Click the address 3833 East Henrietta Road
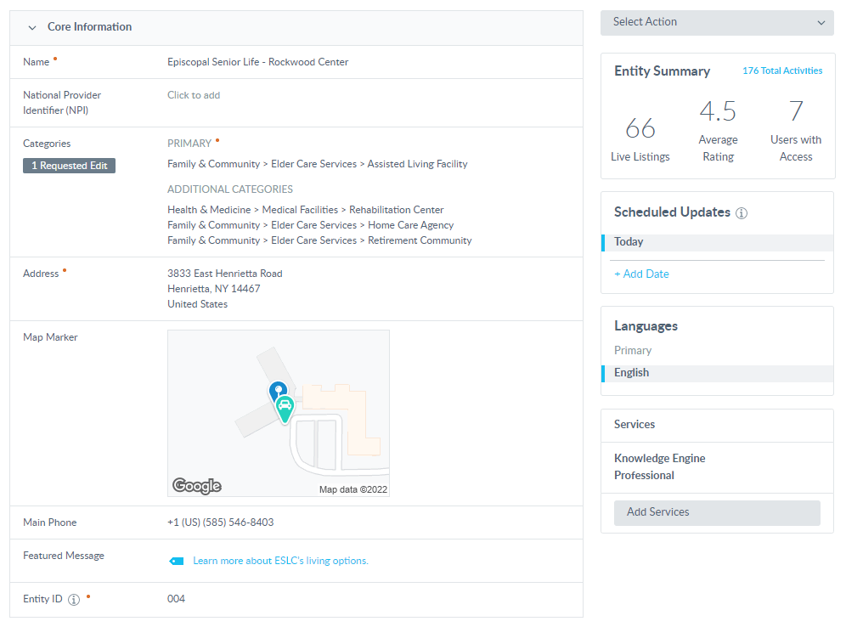Viewport: 846px width, 627px height. pyautogui.click(x=225, y=274)
